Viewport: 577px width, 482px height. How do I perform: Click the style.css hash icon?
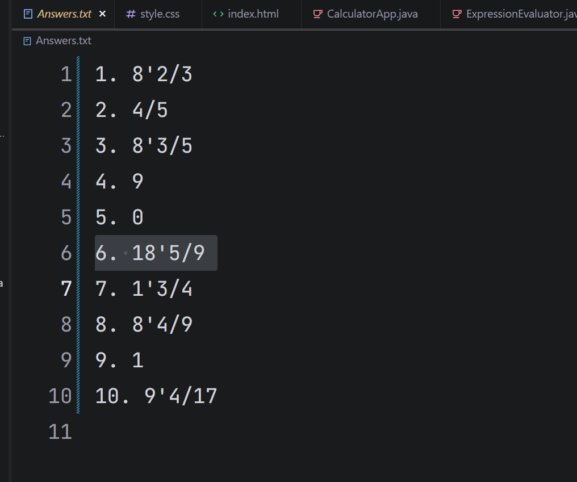tap(131, 14)
